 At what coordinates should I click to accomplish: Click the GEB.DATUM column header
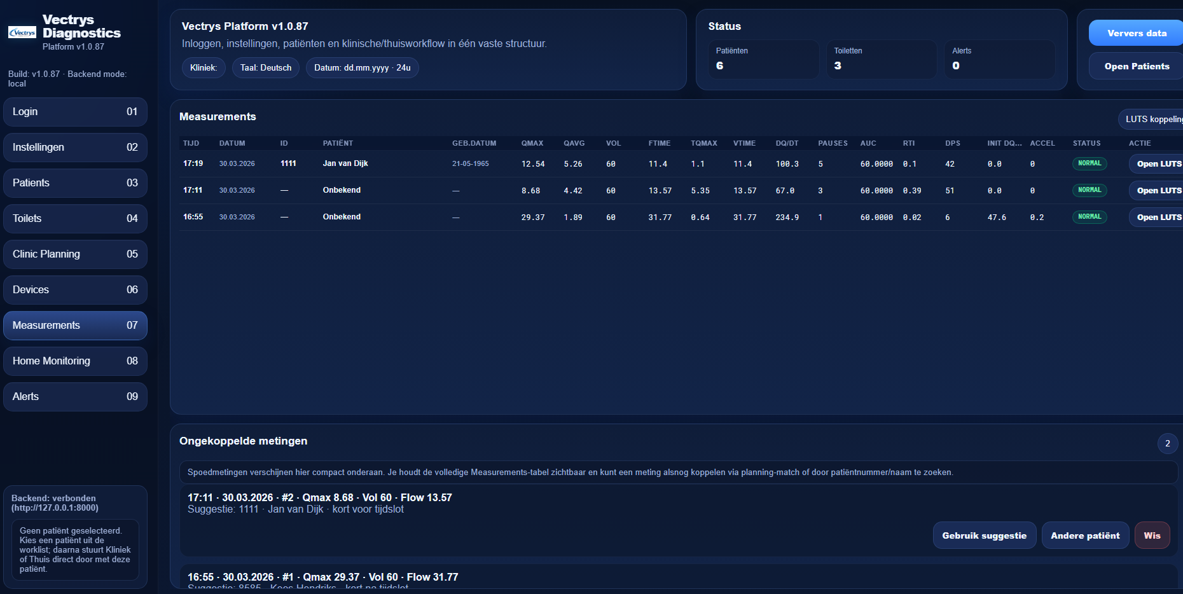474,144
